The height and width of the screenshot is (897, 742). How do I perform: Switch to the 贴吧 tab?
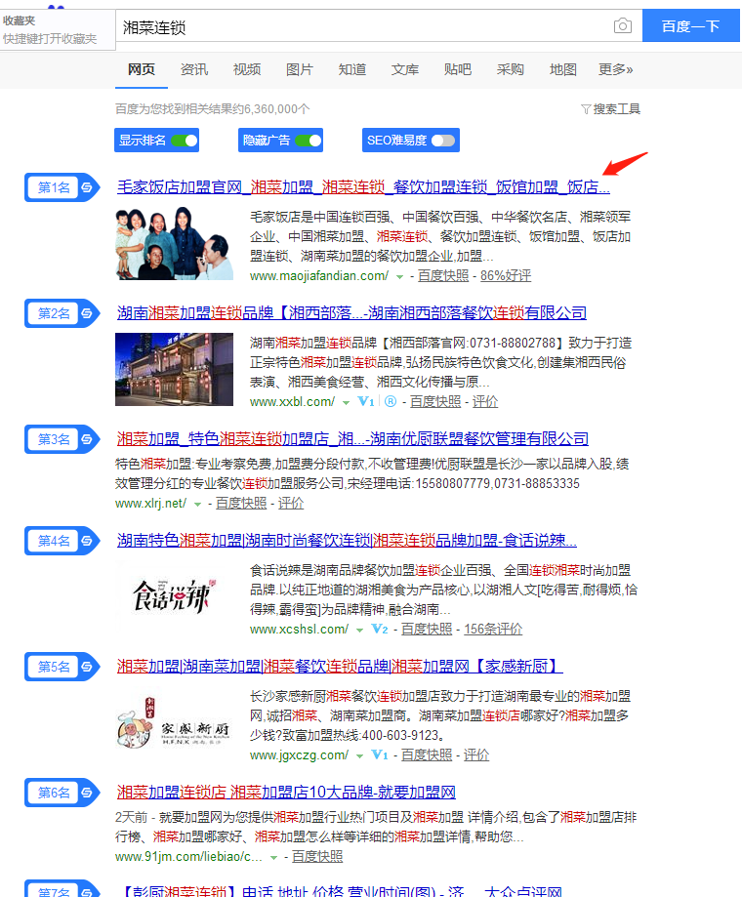click(x=457, y=69)
